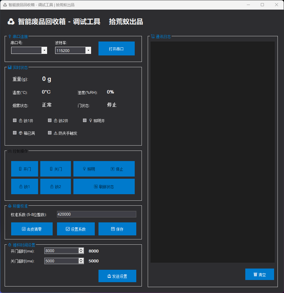Click the bulb icon beside 照明开
The height and width of the screenshot is (293, 284).
[91, 120]
